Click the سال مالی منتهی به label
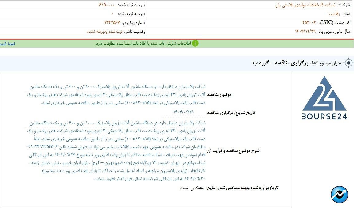 [334, 32]
